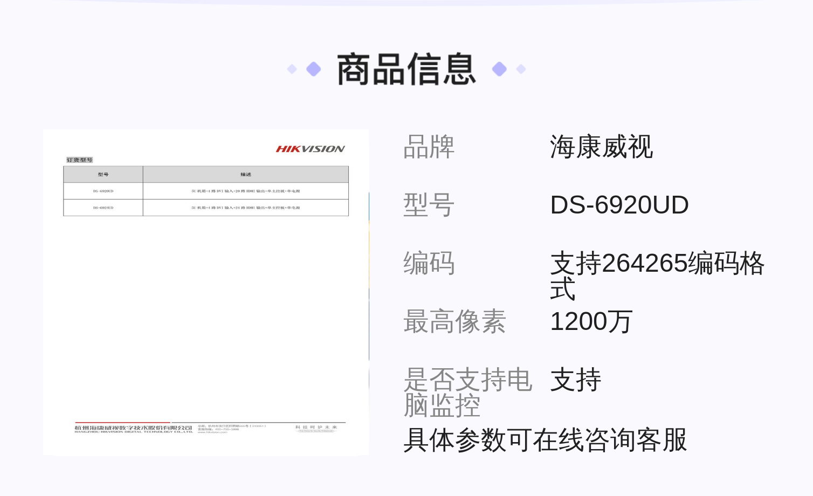Click the HIKVISION logo in the document
The image size is (813, 496).
pos(310,149)
